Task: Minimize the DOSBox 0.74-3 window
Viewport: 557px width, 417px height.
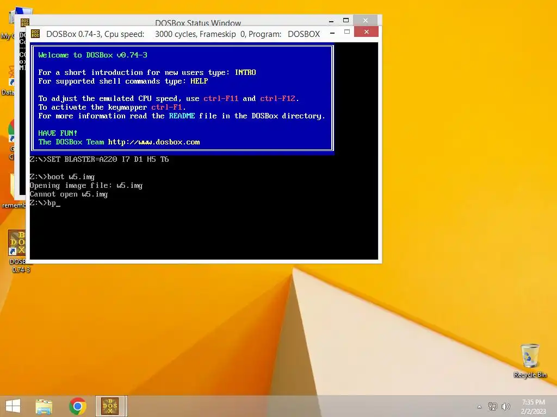Action: pos(332,33)
